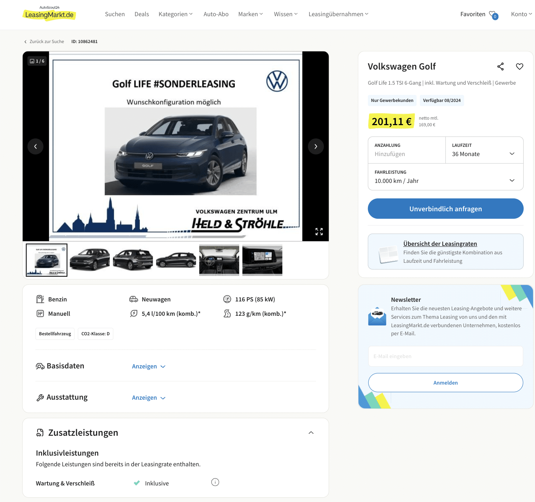Go to previous gallery image arrow
Screen dimensions: 535x502
pos(35,146)
